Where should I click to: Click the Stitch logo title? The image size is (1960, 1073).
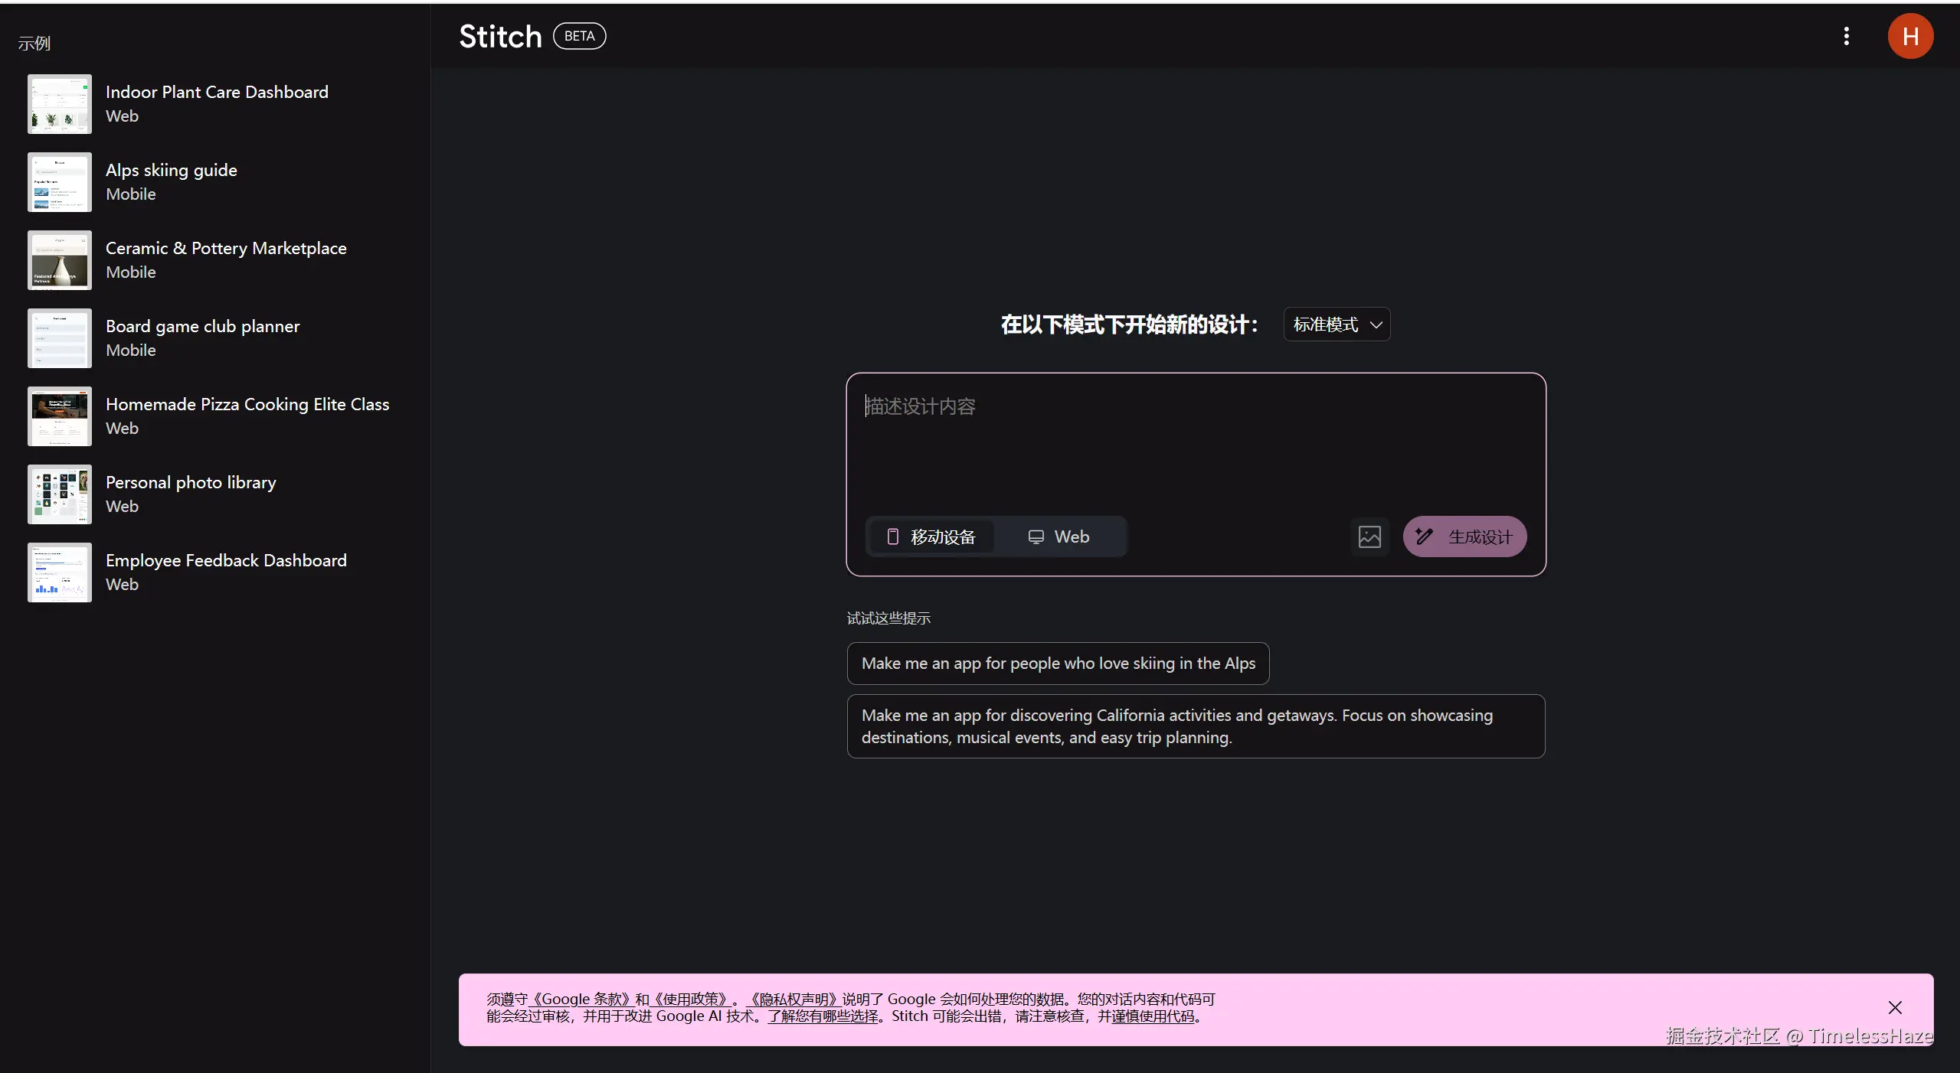point(500,36)
